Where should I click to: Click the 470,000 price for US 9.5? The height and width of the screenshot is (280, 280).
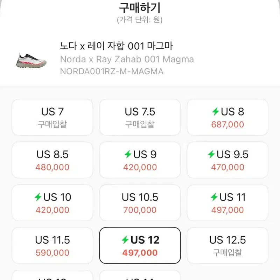227,167
